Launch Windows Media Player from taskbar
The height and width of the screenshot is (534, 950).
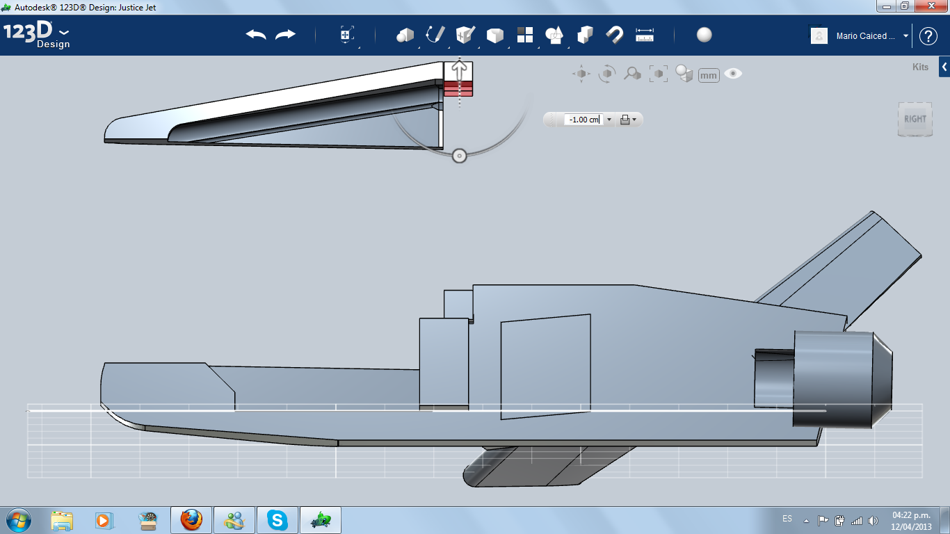coord(104,520)
